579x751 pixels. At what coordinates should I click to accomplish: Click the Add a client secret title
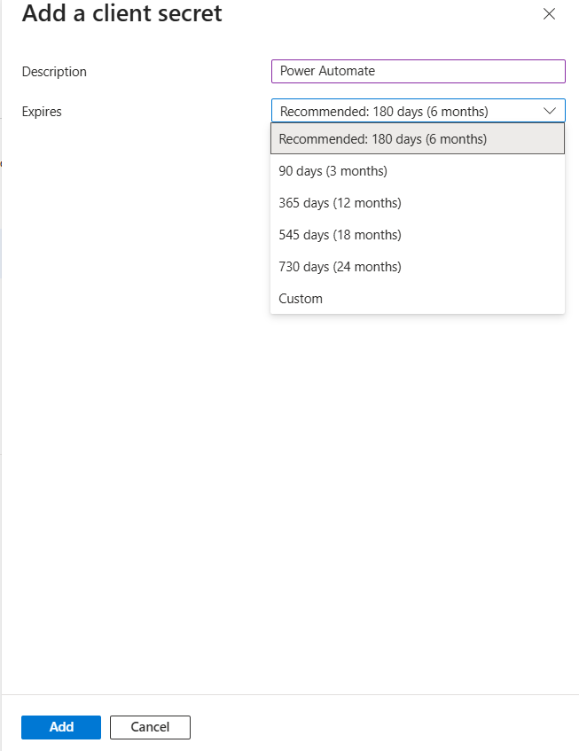121,13
